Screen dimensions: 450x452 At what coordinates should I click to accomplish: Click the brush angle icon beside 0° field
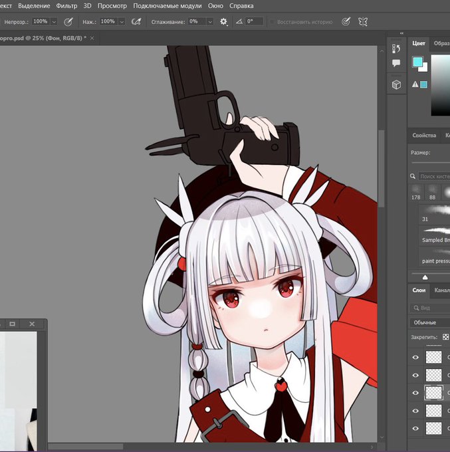click(239, 21)
